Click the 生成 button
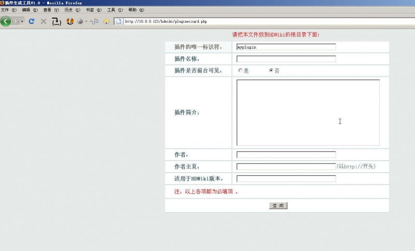 pyautogui.click(x=278, y=206)
